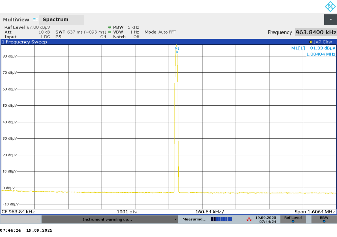Viewport: 337px width, 237px height.
Task: Click the Ref Level 87.00 dBµV setting
Action: (27, 27)
